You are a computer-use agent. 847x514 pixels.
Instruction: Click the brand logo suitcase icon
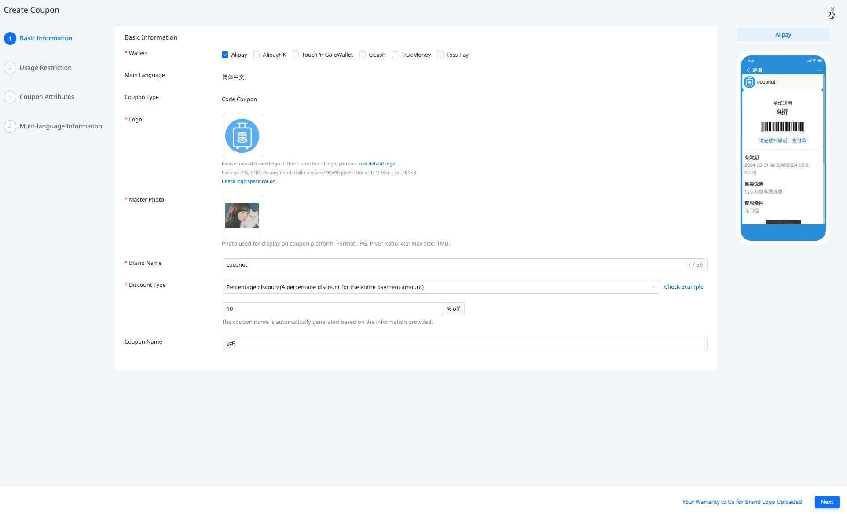tap(242, 136)
